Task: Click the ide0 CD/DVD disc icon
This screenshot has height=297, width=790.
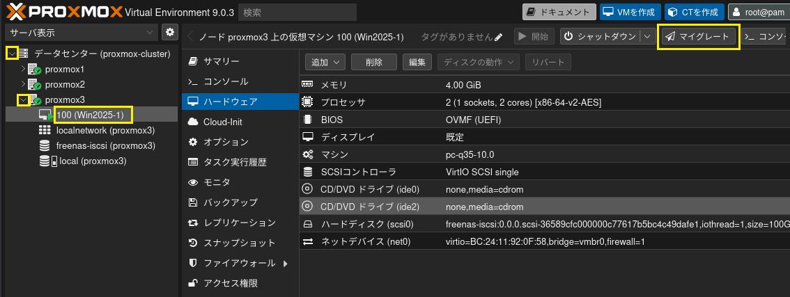Action: [307, 189]
